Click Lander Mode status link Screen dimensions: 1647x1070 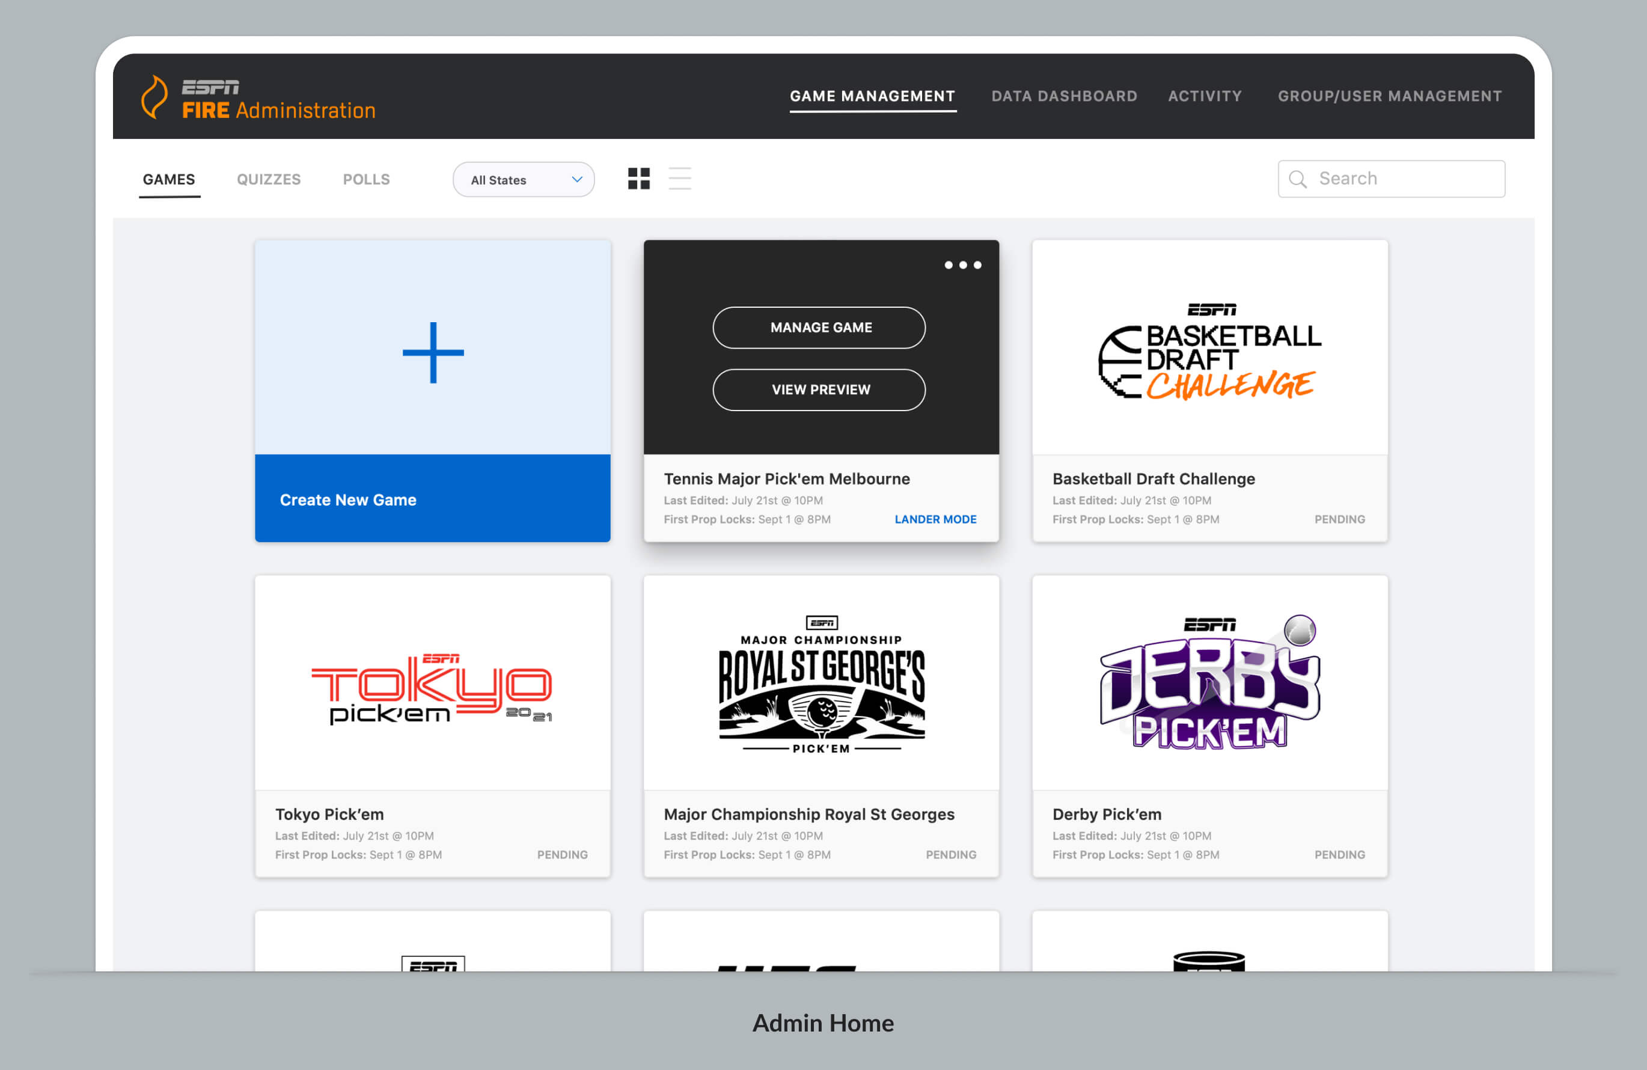(x=935, y=519)
